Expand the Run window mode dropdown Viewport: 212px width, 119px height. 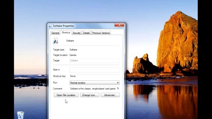point(94,83)
